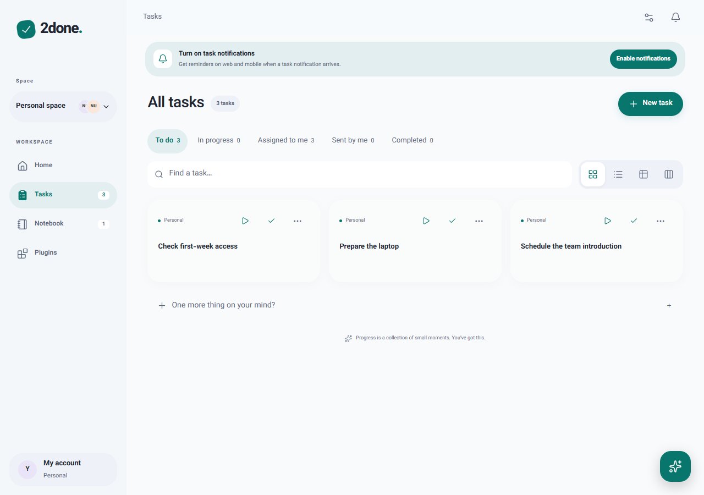704x495 pixels.
Task: Open the filter settings sliders icon
Action: click(x=649, y=17)
